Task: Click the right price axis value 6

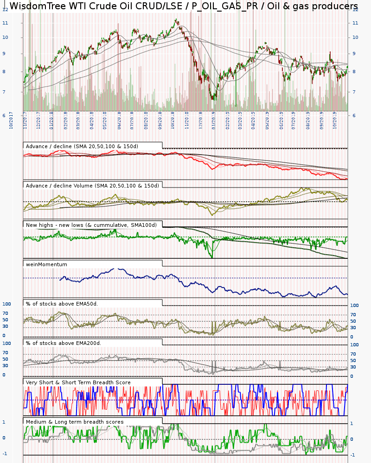Action: point(354,115)
